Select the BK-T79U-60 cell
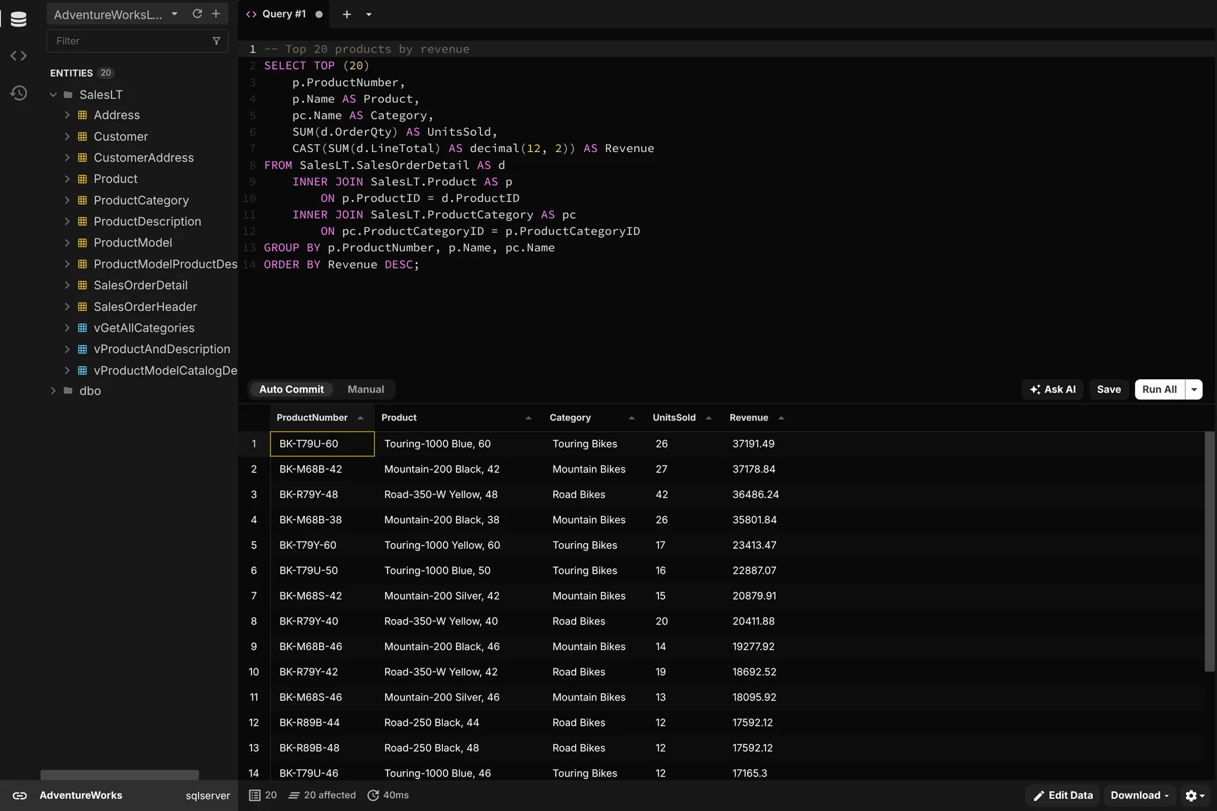The height and width of the screenshot is (811, 1217). (x=322, y=444)
